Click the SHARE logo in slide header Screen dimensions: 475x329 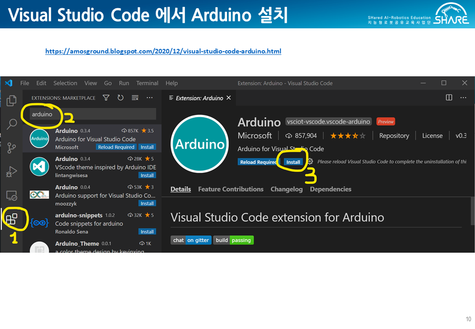click(451, 14)
